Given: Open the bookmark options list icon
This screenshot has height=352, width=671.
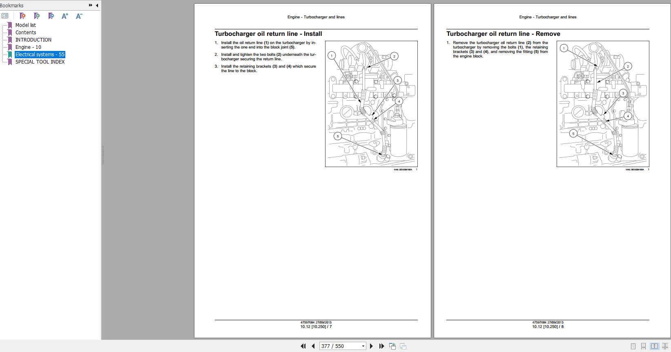Looking at the screenshot, I should pos(5,16).
